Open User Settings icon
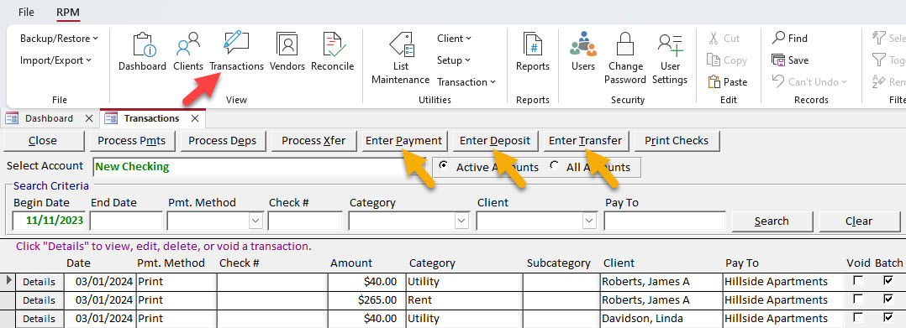This screenshot has height=328, width=906. [x=670, y=59]
